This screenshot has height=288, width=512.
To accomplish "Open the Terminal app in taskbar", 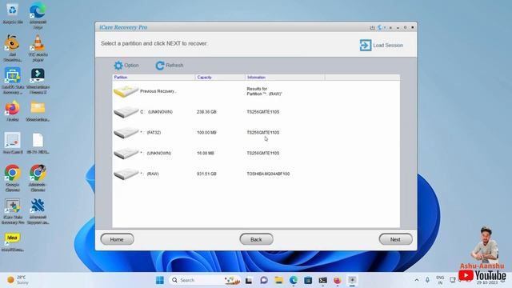I will point(322,280).
